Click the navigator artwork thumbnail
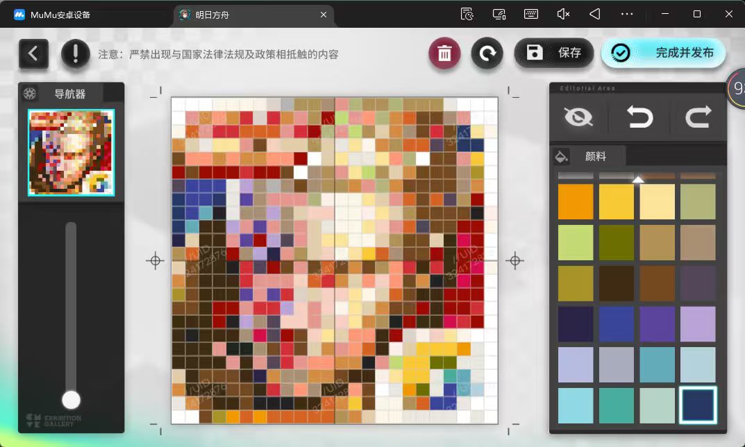This screenshot has width=745, height=447. tap(72, 153)
